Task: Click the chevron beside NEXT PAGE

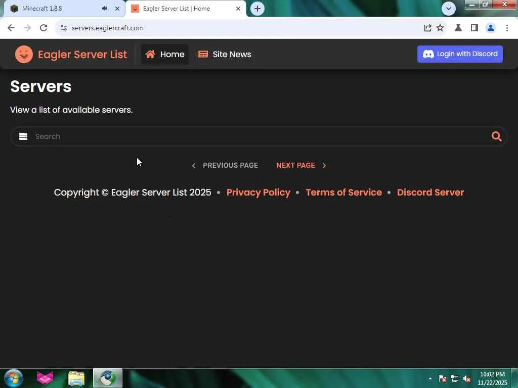Action: point(324,166)
